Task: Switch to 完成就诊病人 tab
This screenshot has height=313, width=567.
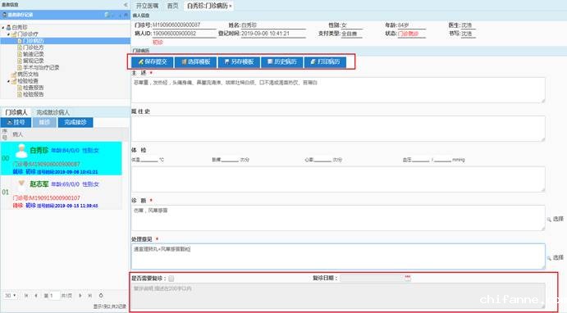Action: click(53, 112)
